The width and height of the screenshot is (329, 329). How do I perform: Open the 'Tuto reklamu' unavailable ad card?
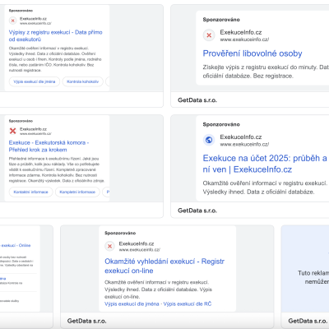click(x=305, y=277)
